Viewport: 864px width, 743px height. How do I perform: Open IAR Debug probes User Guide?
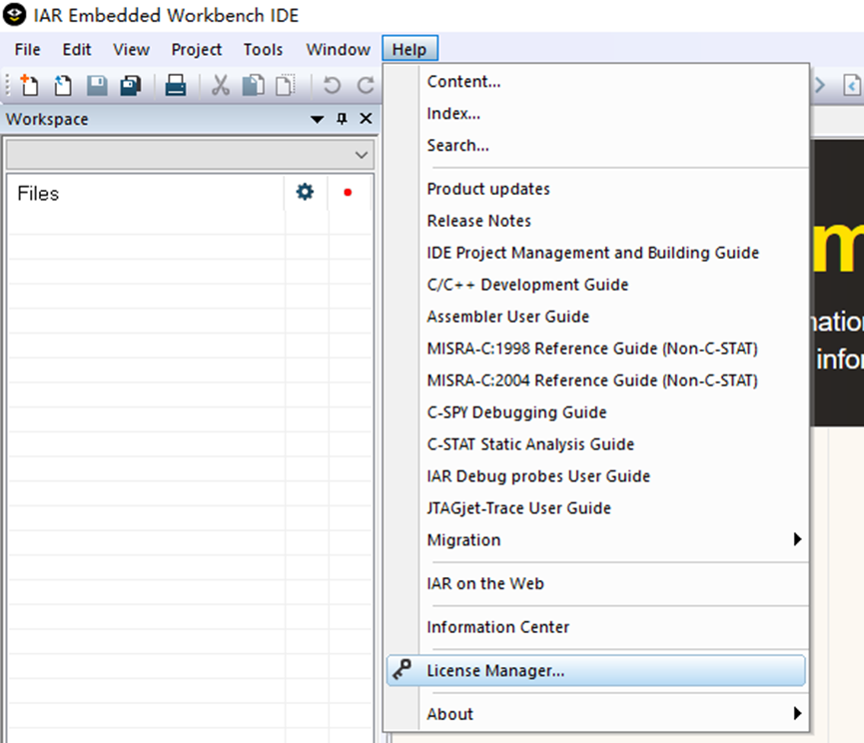596,476
